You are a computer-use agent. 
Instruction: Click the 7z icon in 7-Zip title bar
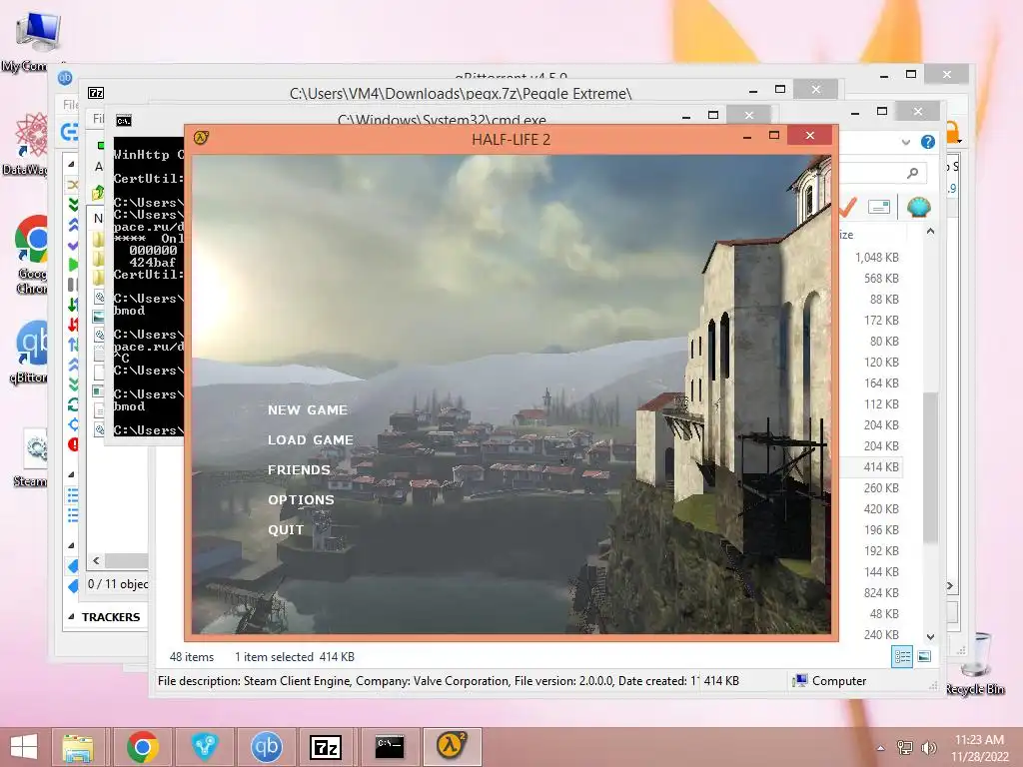coord(96,93)
